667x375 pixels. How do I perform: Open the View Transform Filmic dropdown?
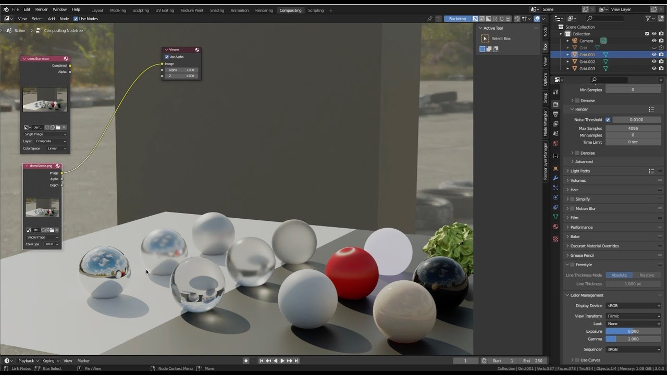[x=634, y=316]
